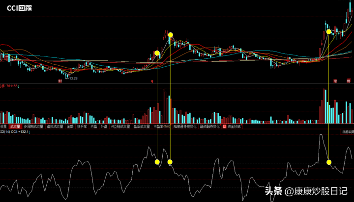Viewport: 354px width, 202px height.
Task: Select the 盘后成交量 tab
Action: point(142,126)
